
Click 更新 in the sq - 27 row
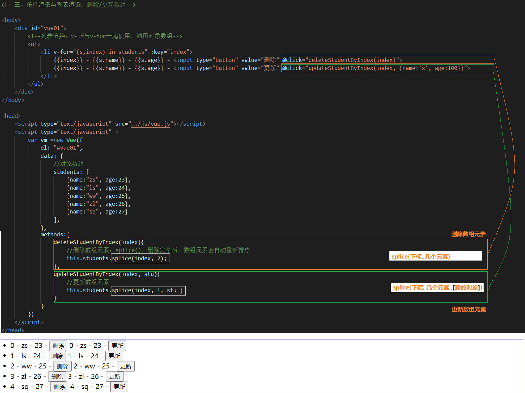[119, 387]
